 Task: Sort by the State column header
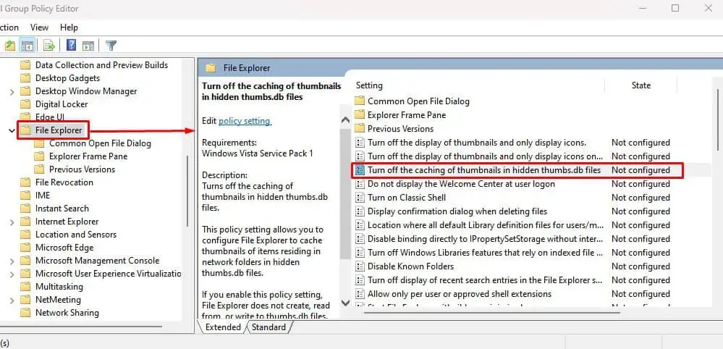640,85
